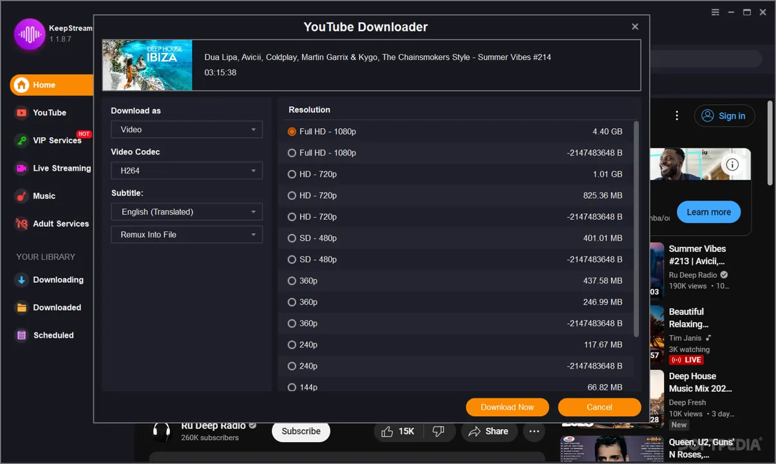The height and width of the screenshot is (464, 776).
Task: Click the Deep House Ibiza video thumbnail
Action: [x=147, y=65]
